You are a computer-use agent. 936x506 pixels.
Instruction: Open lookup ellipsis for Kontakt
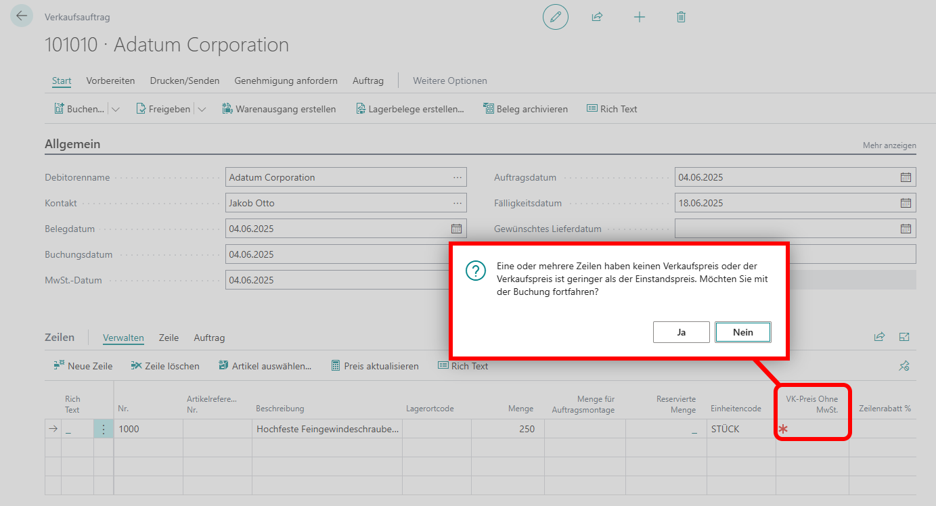(x=458, y=203)
